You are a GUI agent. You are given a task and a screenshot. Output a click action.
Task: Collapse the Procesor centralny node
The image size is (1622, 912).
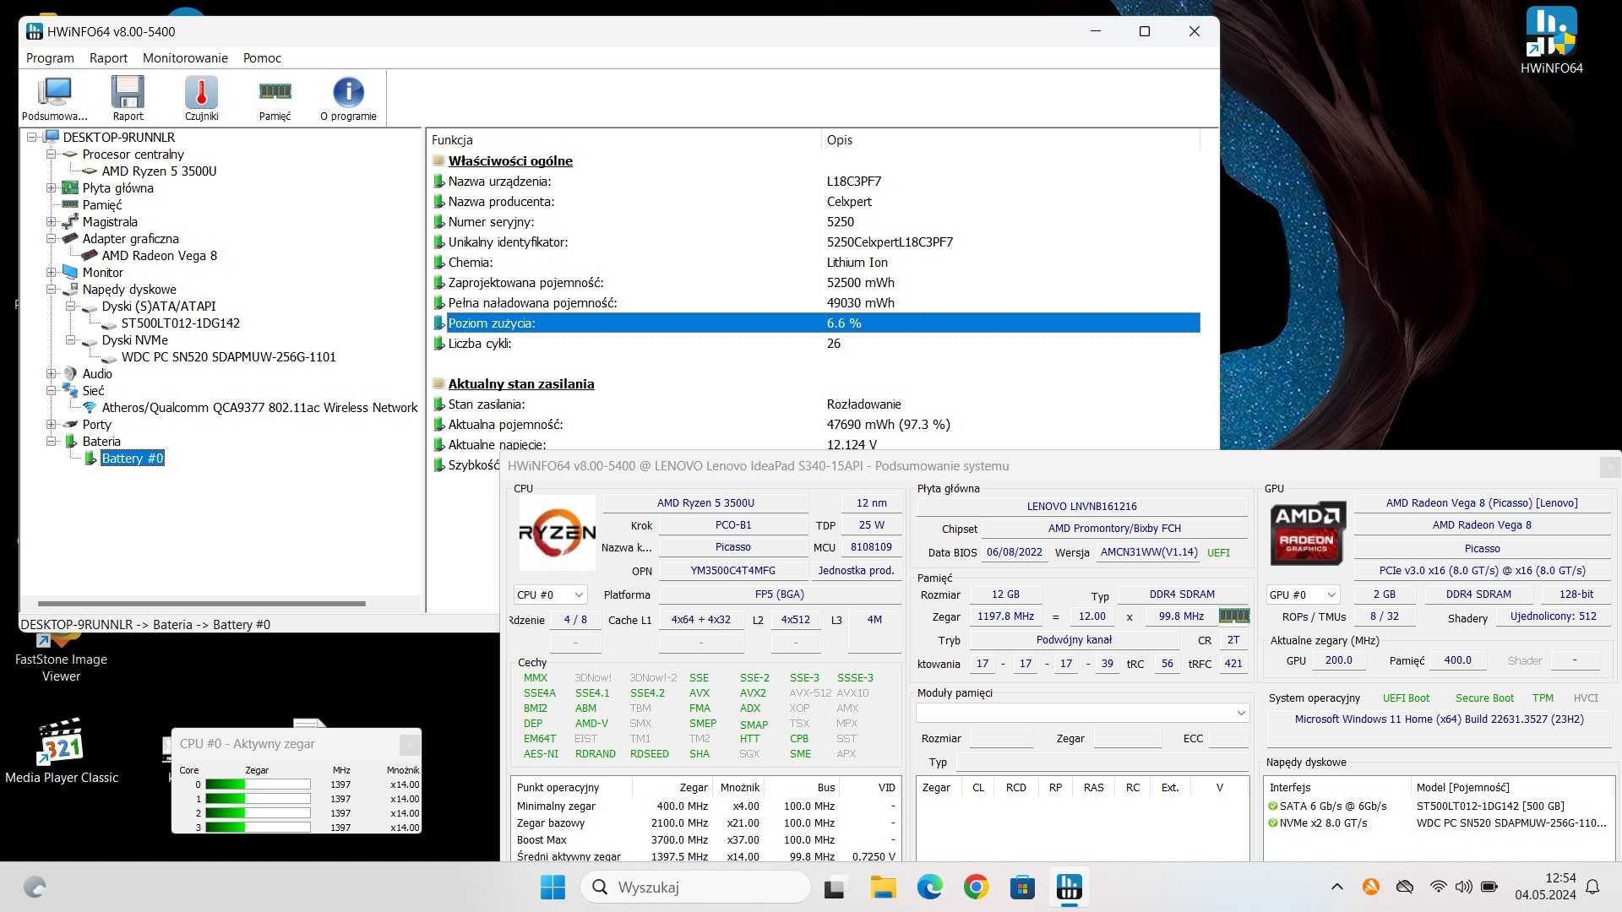pyautogui.click(x=52, y=154)
